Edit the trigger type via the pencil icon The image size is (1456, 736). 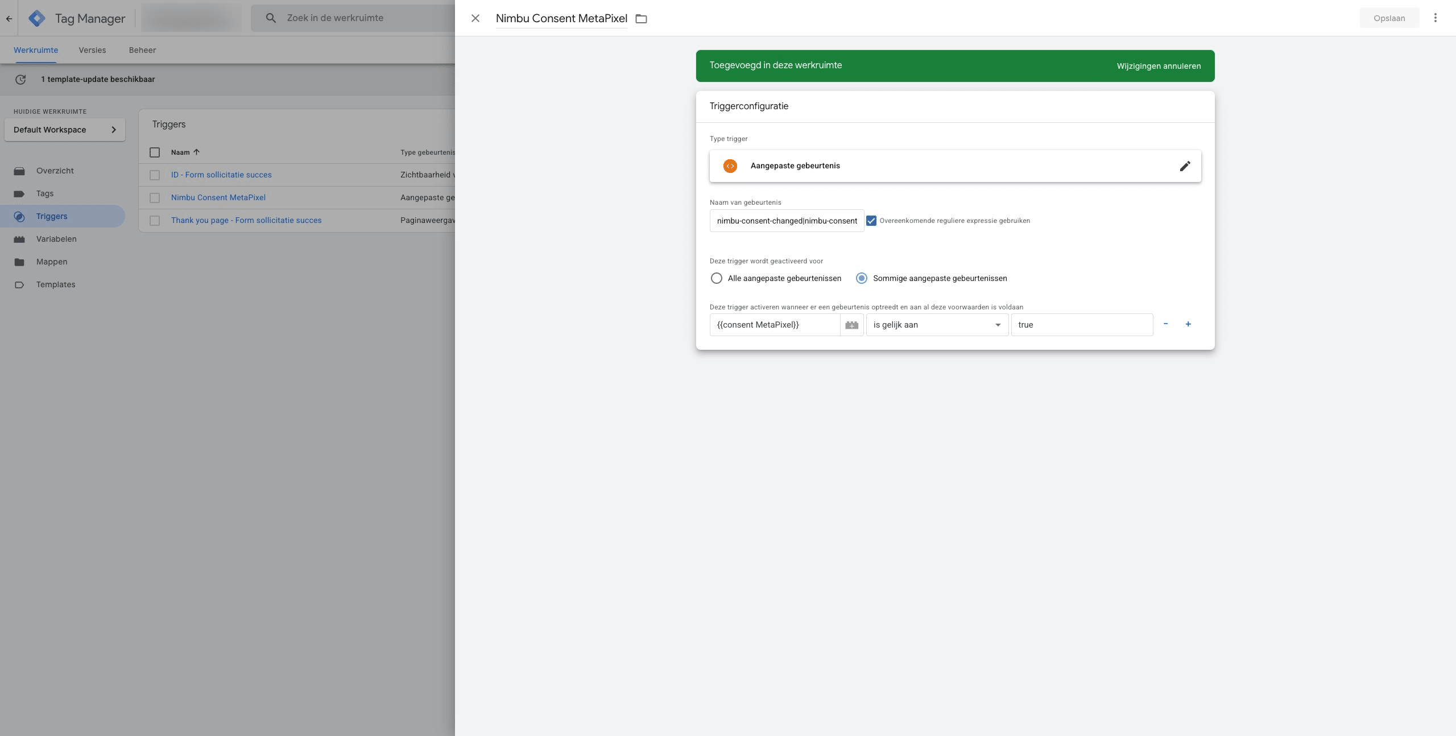point(1185,166)
